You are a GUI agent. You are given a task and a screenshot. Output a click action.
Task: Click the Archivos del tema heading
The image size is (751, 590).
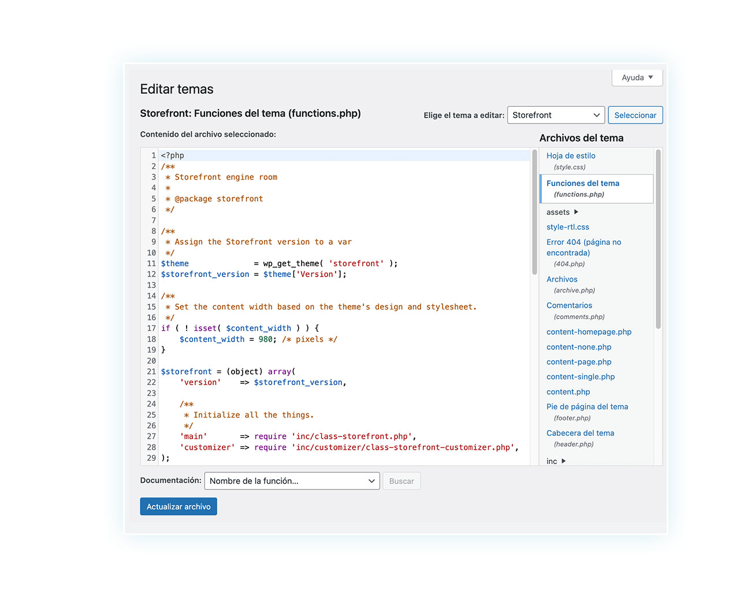click(x=581, y=138)
